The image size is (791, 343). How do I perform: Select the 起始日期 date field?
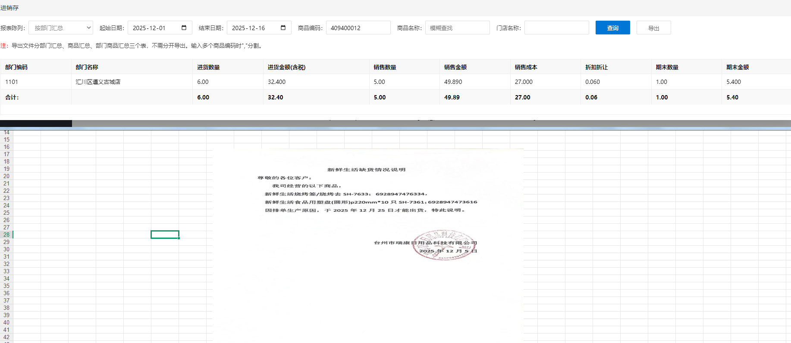pyautogui.click(x=153, y=28)
